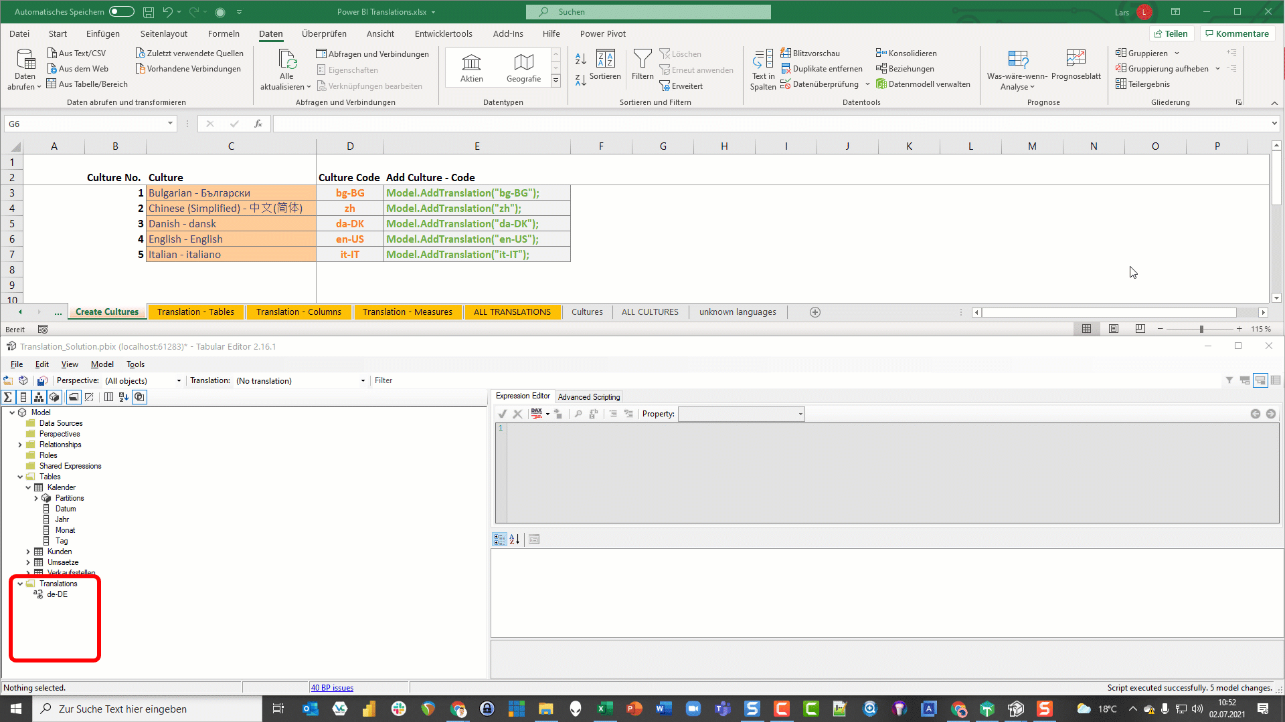Toggle show columns button in Tabular Editor
Screen dimensions: 1285x722
pos(23,397)
